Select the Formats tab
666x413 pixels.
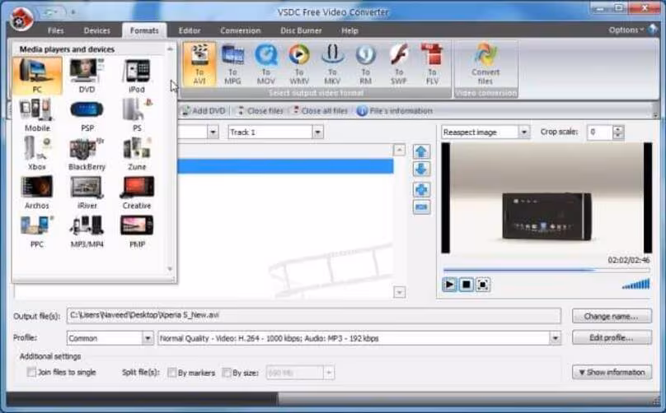click(x=144, y=30)
